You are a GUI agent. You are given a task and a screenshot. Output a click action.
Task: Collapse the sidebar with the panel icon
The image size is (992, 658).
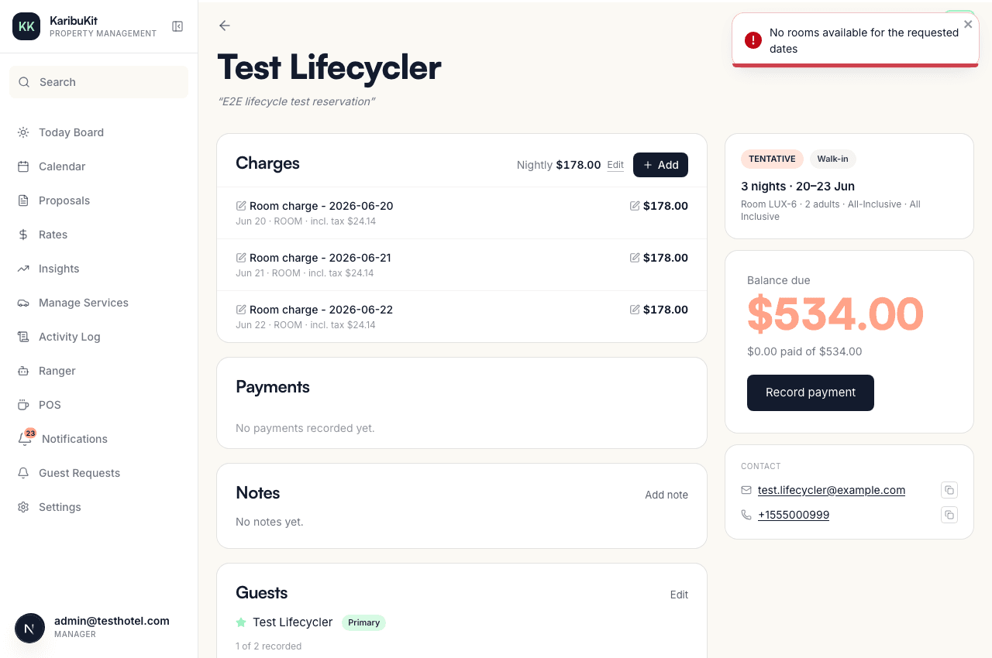[x=177, y=26]
